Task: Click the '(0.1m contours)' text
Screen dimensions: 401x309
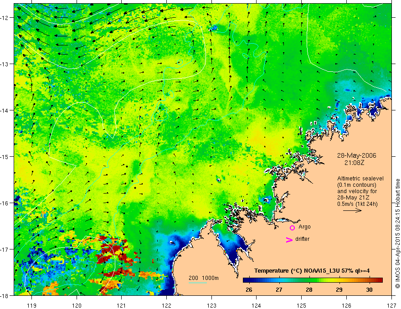Action: tap(357, 185)
